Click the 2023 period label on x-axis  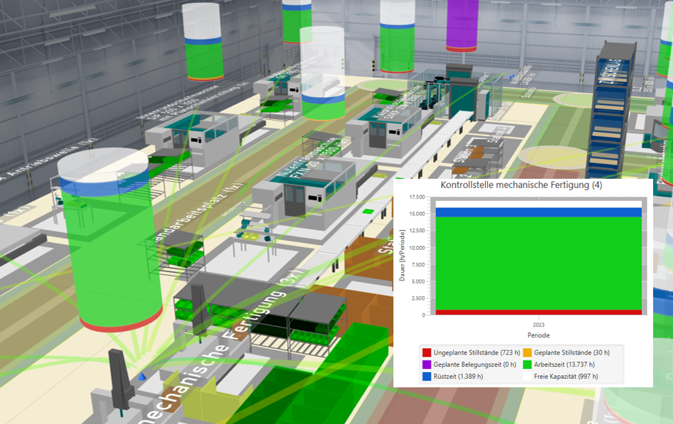click(539, 324)
